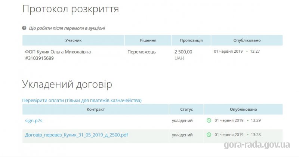Click the timestamp '01 червня 2019 • 13:27'
Image resolution: width=299 pixels, height=157 pixels.
[x=237, y=51]
